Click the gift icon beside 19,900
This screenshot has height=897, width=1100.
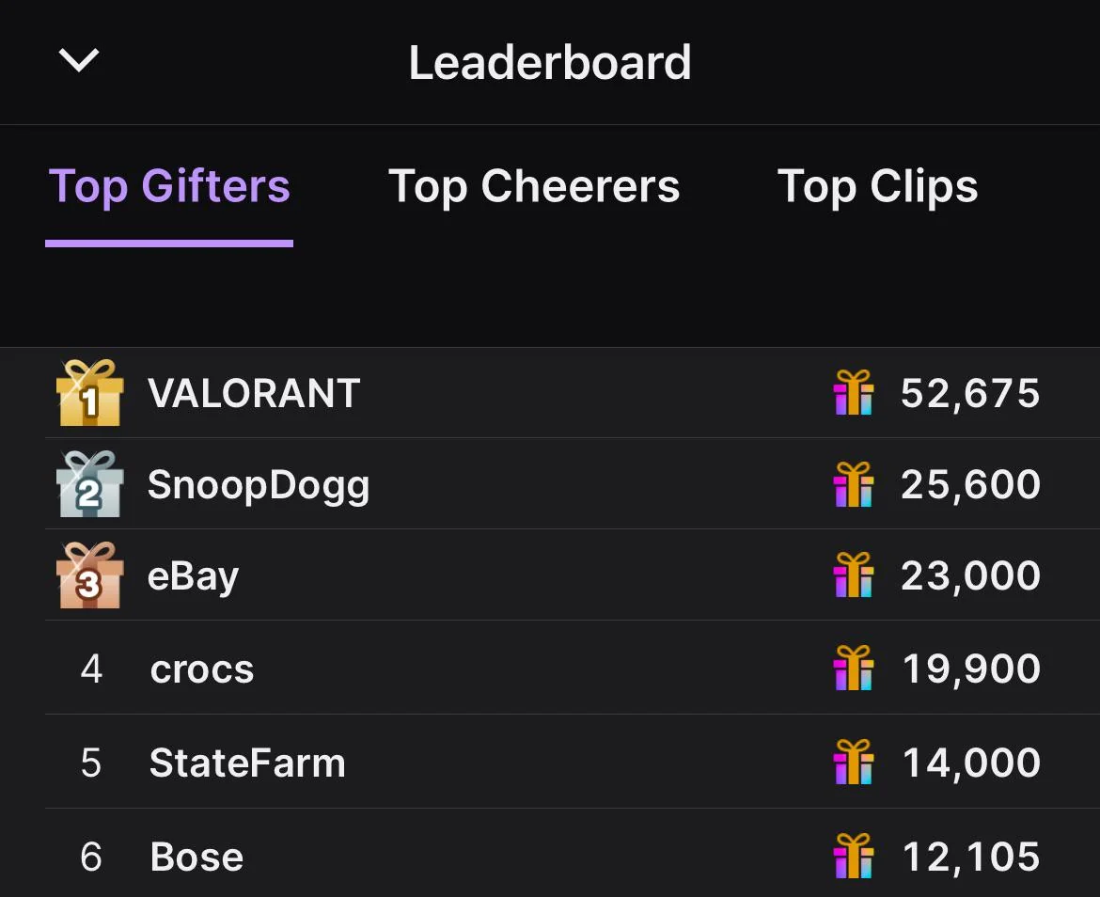[x=853, y=669]
